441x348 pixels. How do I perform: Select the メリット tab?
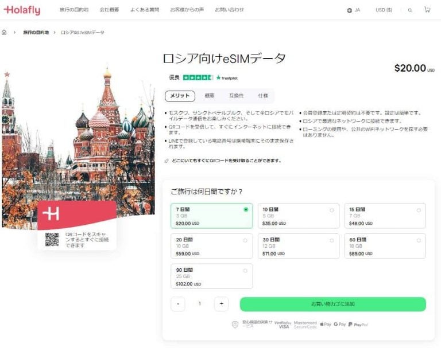(180, 96)
